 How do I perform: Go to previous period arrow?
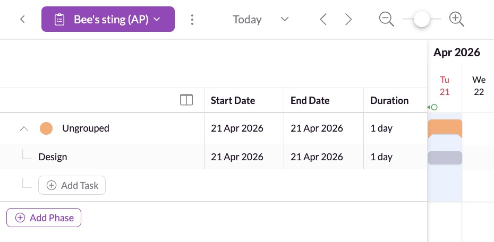tap(323, 20)
